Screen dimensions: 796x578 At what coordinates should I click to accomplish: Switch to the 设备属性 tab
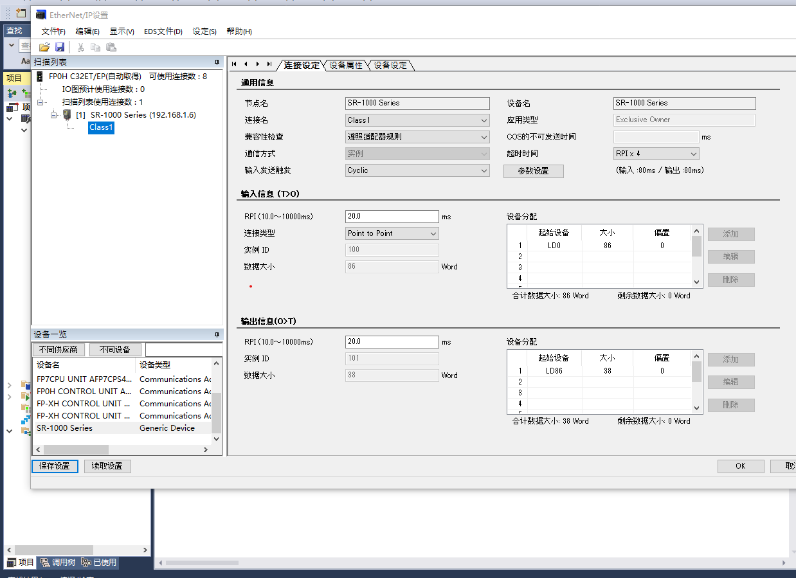tap(346, 65)
